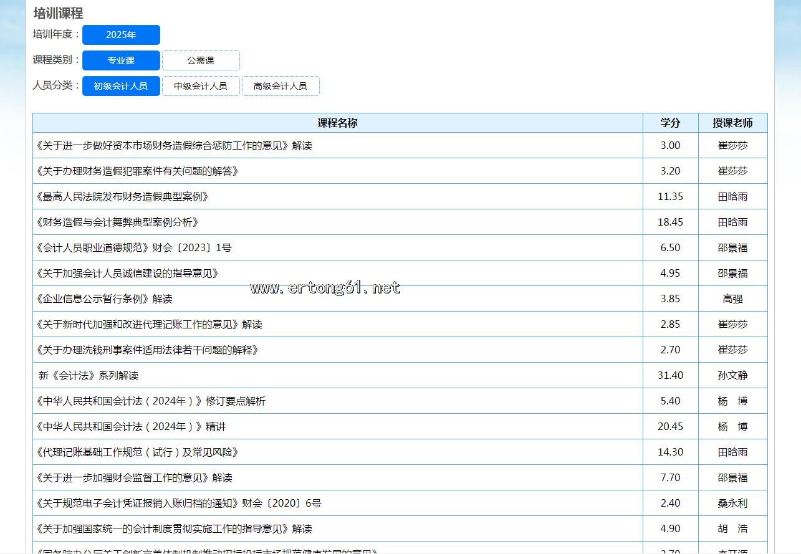Open 新《会计法》系列解读 course

click(x=89, y=375)
